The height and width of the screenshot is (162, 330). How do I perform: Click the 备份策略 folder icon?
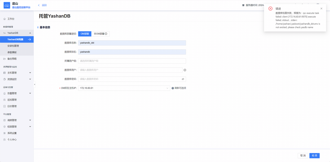pyautogui.click(x=4, y=59)
